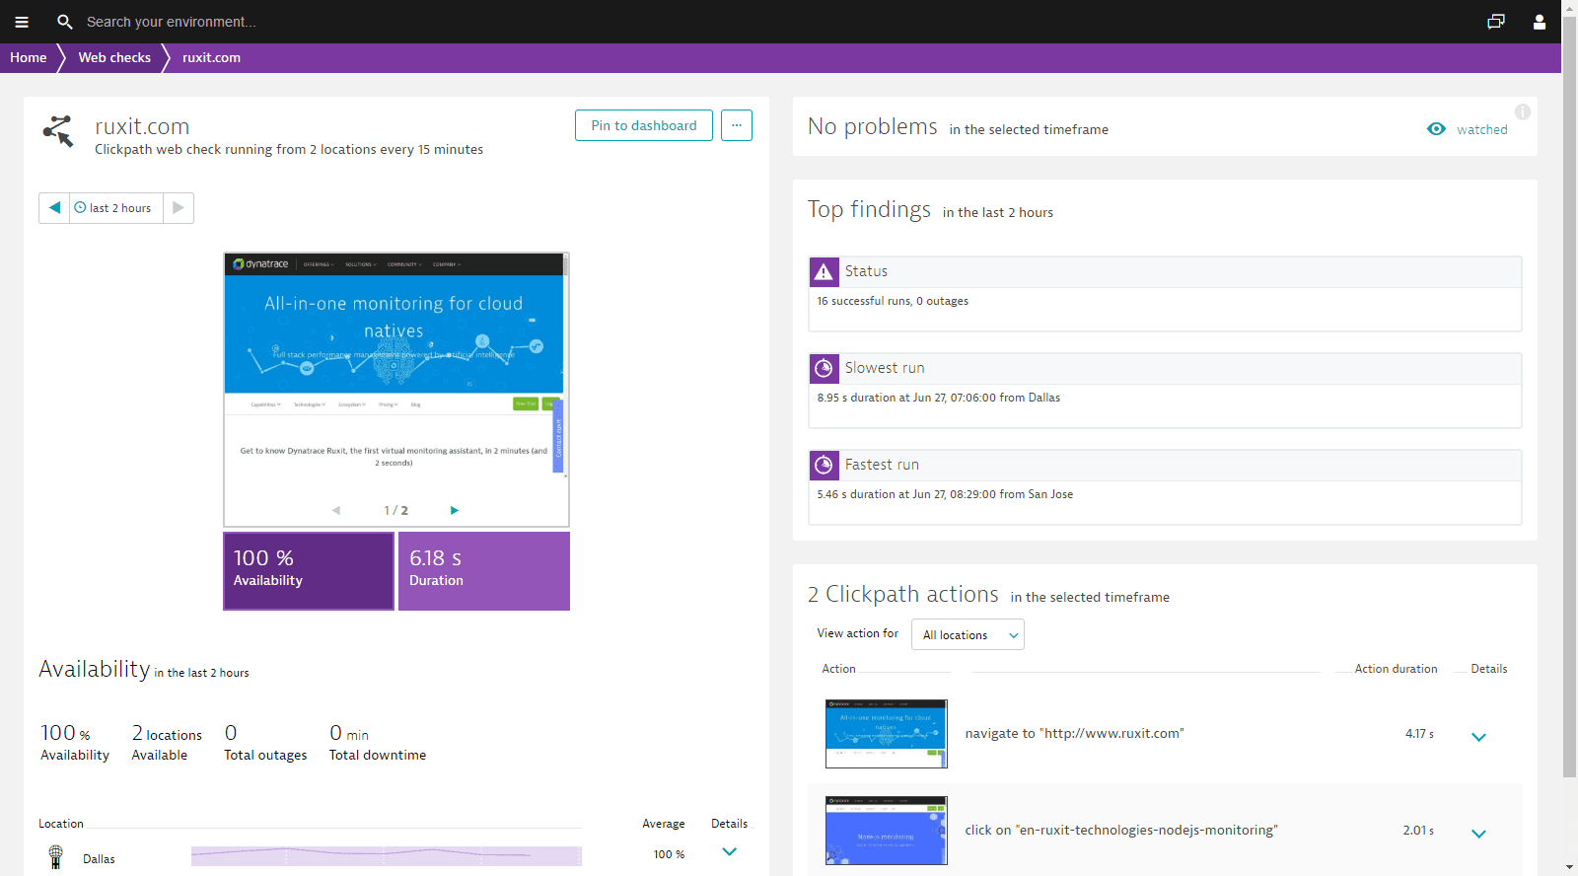Step timeframe forward with right arrow

coord(179,208)
